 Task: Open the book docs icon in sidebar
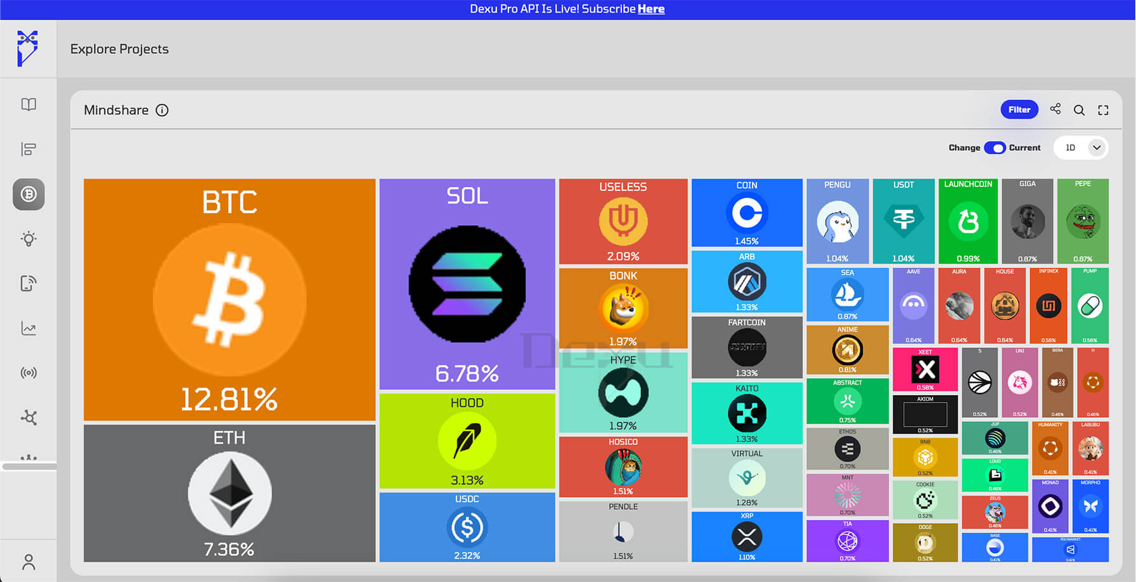tap(29, 105)
